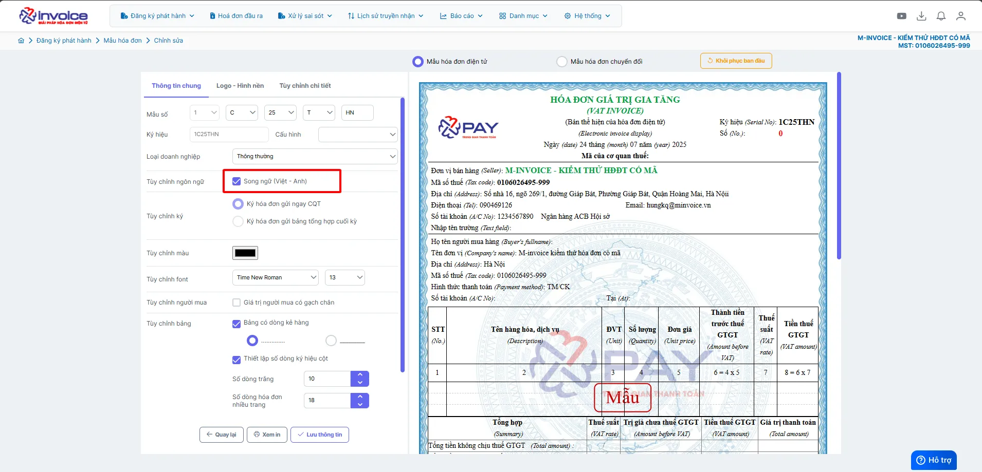Click the settings panel vertical scrollbar
982x472 pixels.
(x=403, y=235)
